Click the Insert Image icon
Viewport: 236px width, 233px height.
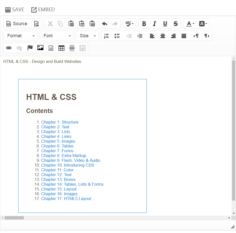pos(40,48)
